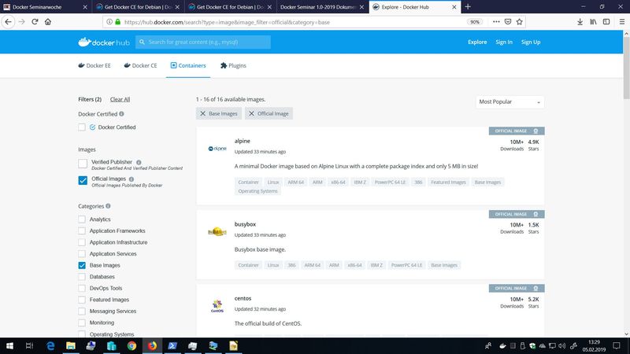
Task: Click Explore in the header
Action: 477,42
